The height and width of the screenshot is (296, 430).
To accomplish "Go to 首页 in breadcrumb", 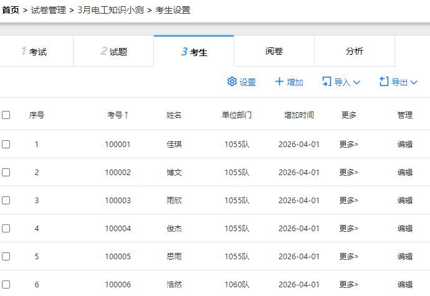I will [x=11, y=10].
